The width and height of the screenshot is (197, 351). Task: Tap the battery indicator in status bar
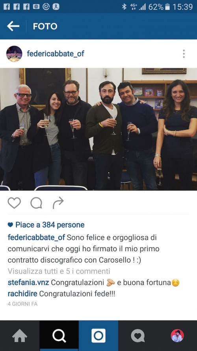(x=167, y=7)
